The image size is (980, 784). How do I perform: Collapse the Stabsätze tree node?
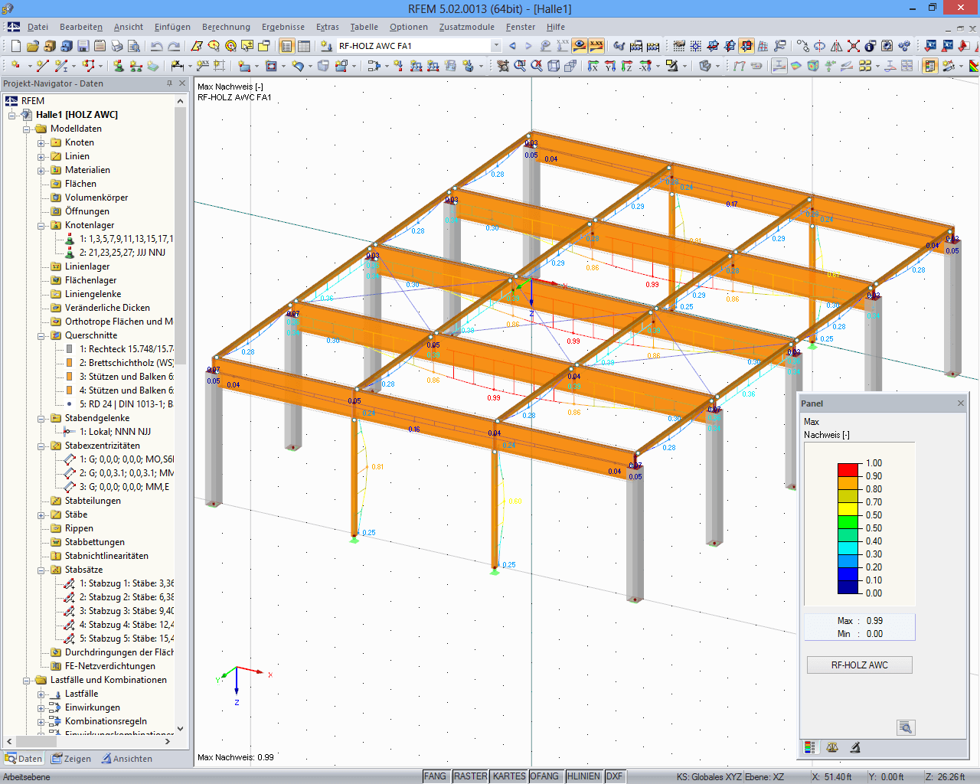(x=41, y=570)
